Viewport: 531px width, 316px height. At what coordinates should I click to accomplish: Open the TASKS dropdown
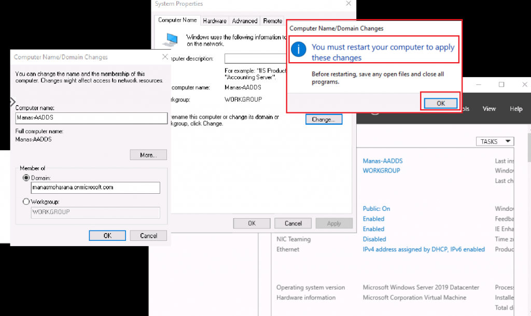tap(495, 141)
